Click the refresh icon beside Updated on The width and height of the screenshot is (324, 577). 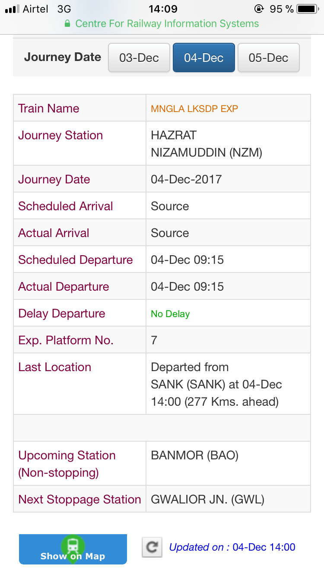(152, 547)
